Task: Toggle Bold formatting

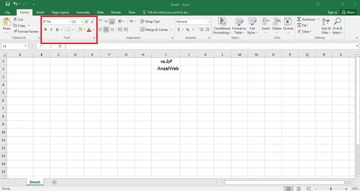Action: click(x=45, y=30)
